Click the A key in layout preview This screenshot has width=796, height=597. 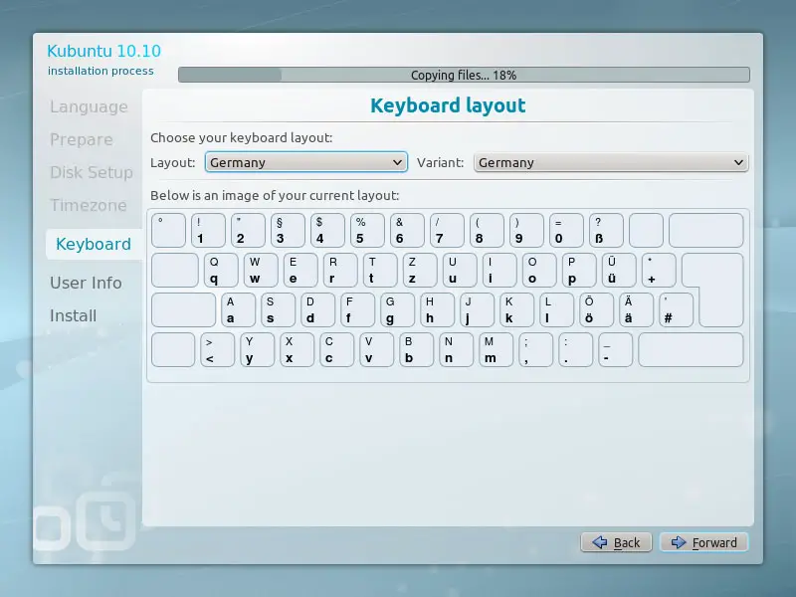tap(238, 309)
